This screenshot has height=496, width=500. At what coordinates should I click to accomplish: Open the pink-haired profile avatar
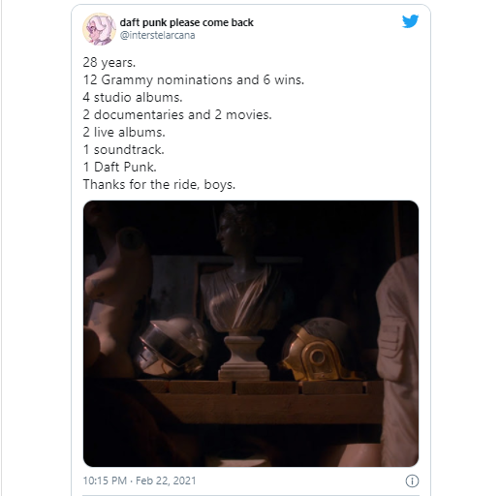tap(100, 29)
